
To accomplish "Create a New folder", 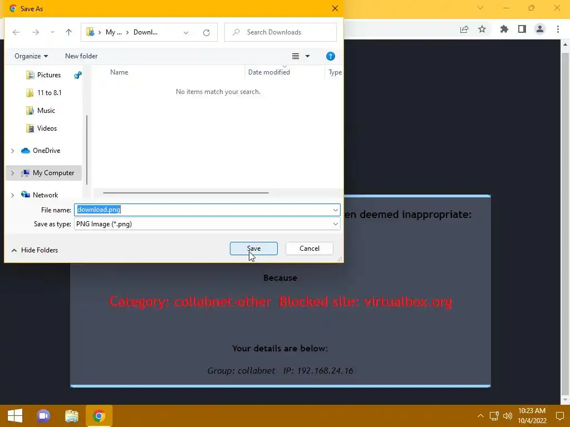I will [81, 56].
